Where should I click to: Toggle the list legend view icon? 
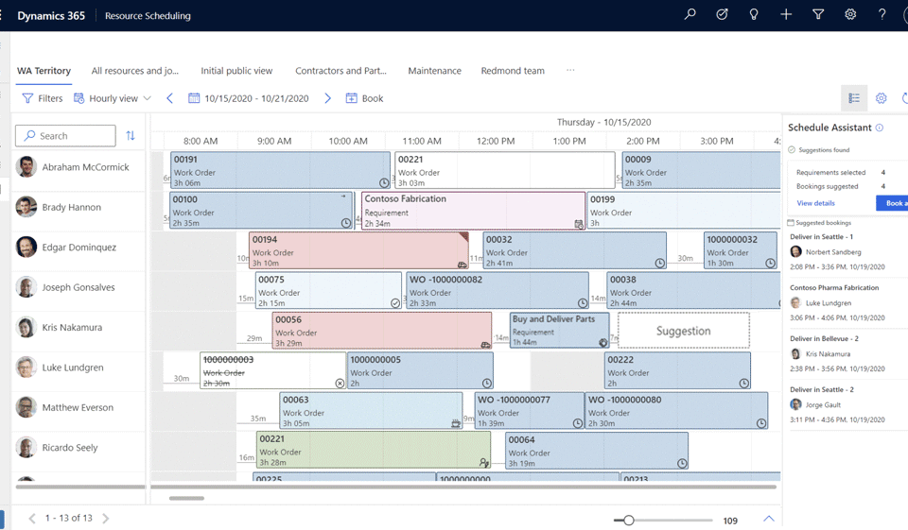(x=854, y=98)
